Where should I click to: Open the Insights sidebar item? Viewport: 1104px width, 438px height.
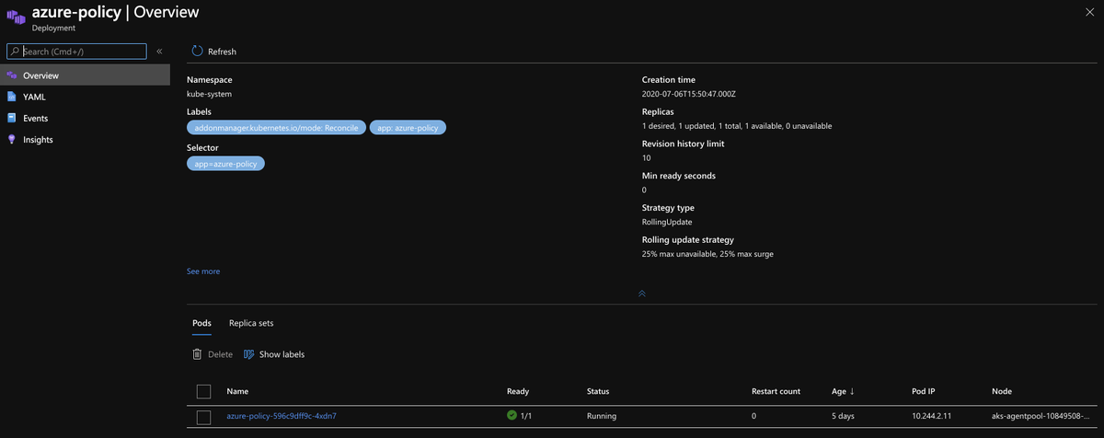click(x=85, y=139)
